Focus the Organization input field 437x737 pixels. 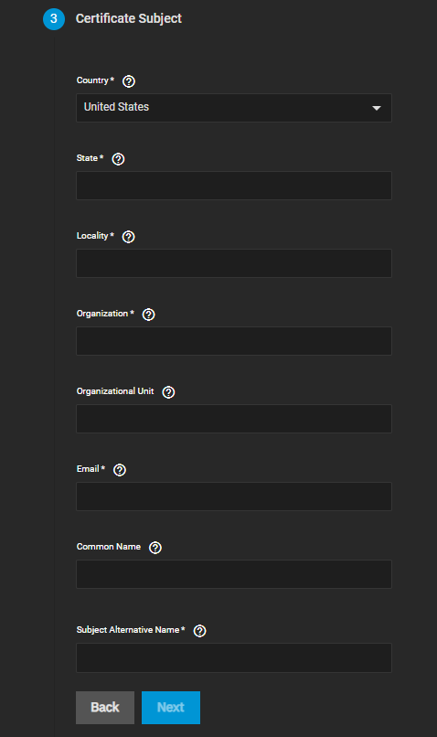[234, 341]
